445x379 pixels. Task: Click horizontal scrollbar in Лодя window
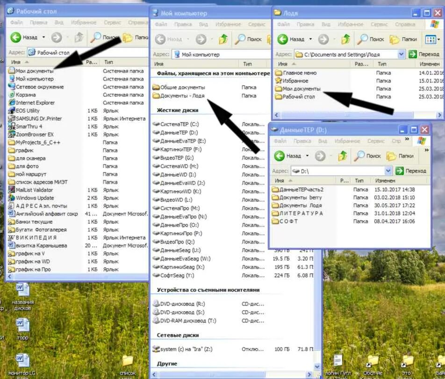click(x=346, y=115)
